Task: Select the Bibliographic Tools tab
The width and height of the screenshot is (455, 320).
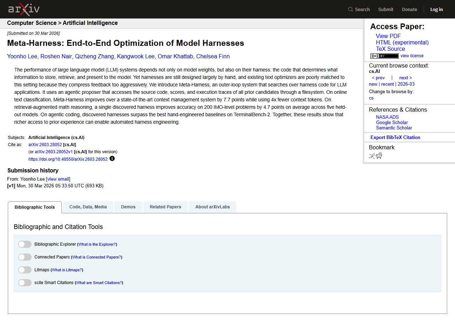Action: tap(35, 207)
